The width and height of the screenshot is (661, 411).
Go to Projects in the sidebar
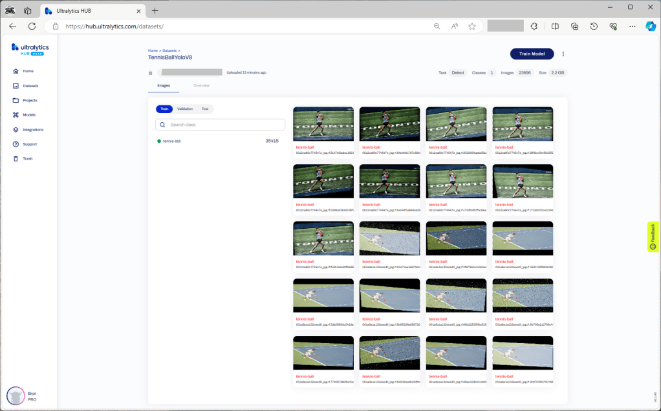[30, 100]
